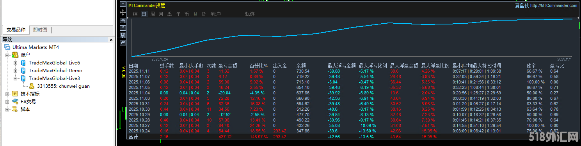Screen dimensions: 581x146
Task: Click the 最大浮亏金额 column header
Action: (341, 66)
